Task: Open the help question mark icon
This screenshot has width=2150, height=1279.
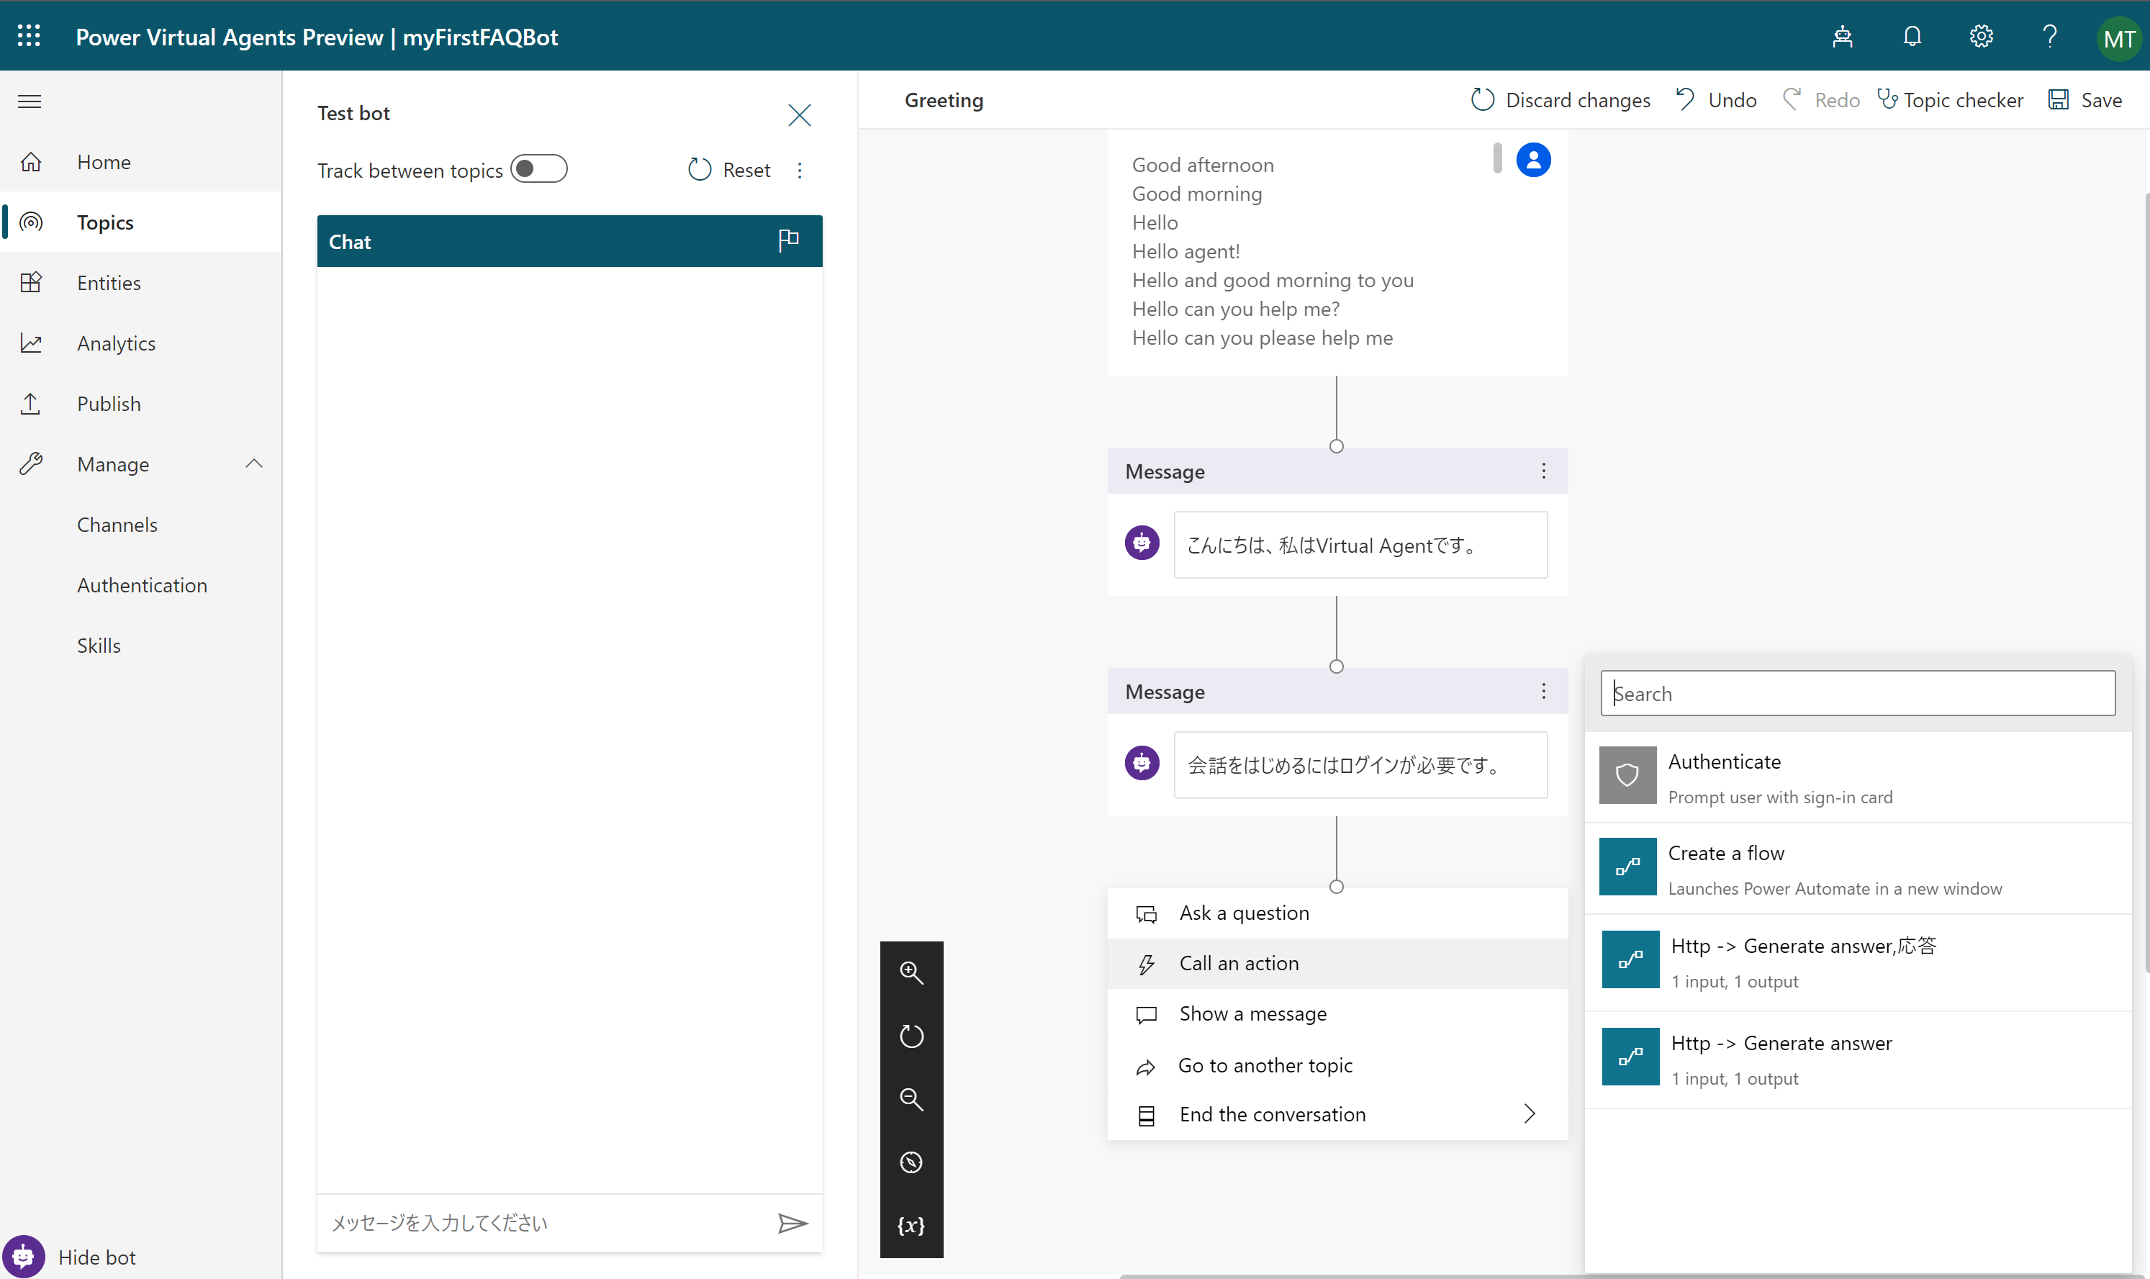Action: click(x=2049, y=36)
